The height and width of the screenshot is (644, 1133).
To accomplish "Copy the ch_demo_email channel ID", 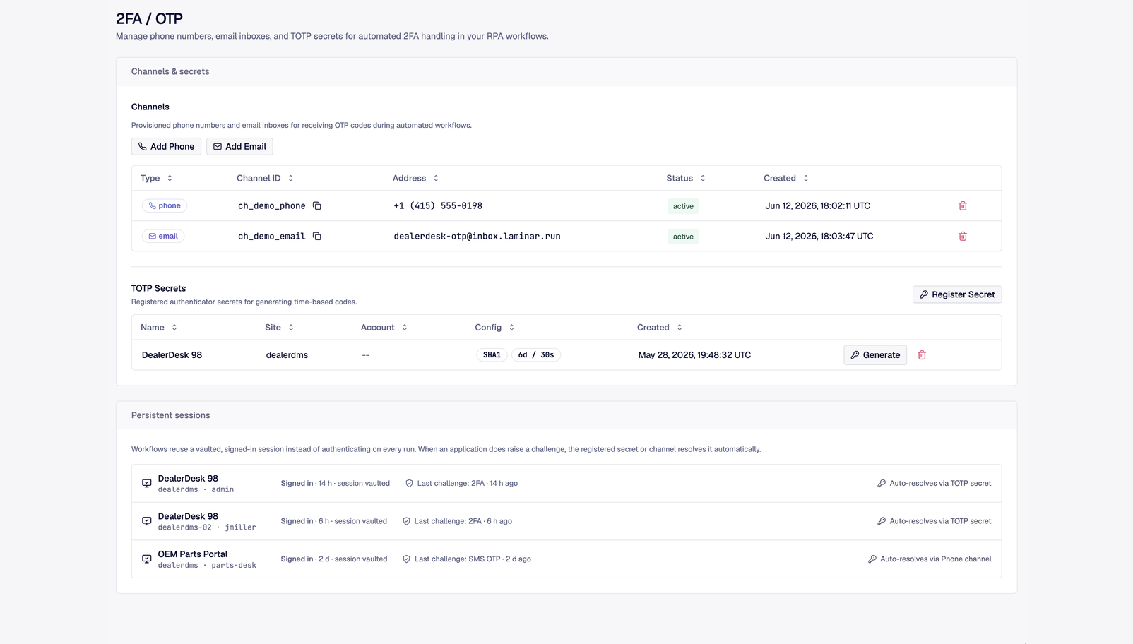I will click(x=317, y=237).
